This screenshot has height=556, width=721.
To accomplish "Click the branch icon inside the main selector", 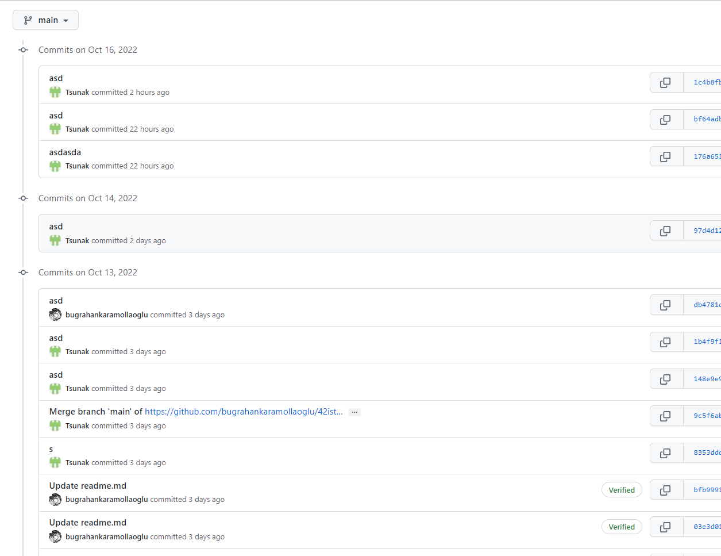I will [x=28, y=20].
